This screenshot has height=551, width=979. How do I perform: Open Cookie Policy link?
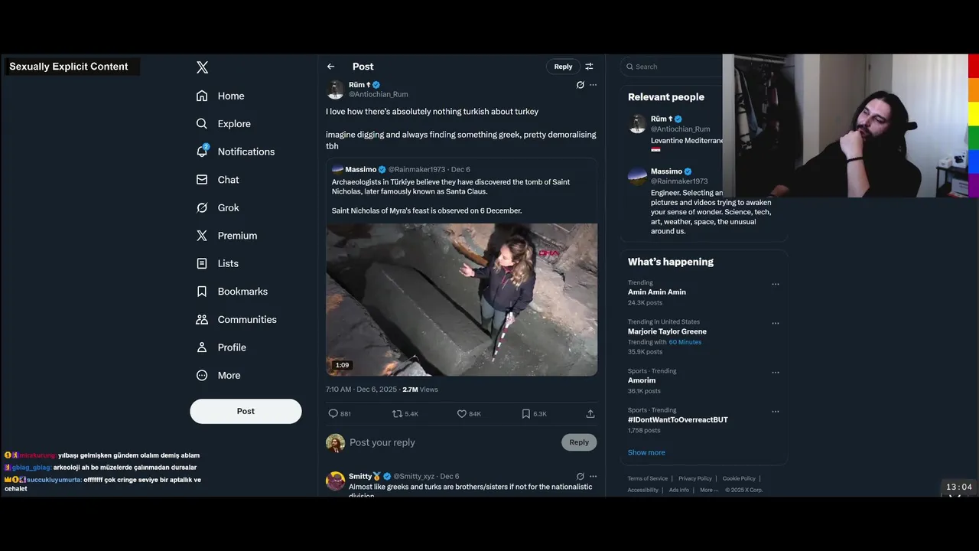pos(739,478)
